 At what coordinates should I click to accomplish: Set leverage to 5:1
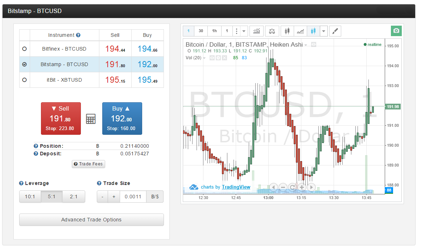click(51, 197)
